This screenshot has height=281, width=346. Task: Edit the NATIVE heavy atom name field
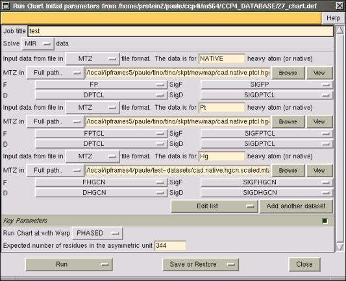coord(222,58)
